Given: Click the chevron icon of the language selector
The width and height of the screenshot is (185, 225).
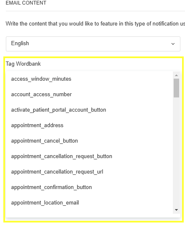Looking at the screenshot, I should pos(173,44).
